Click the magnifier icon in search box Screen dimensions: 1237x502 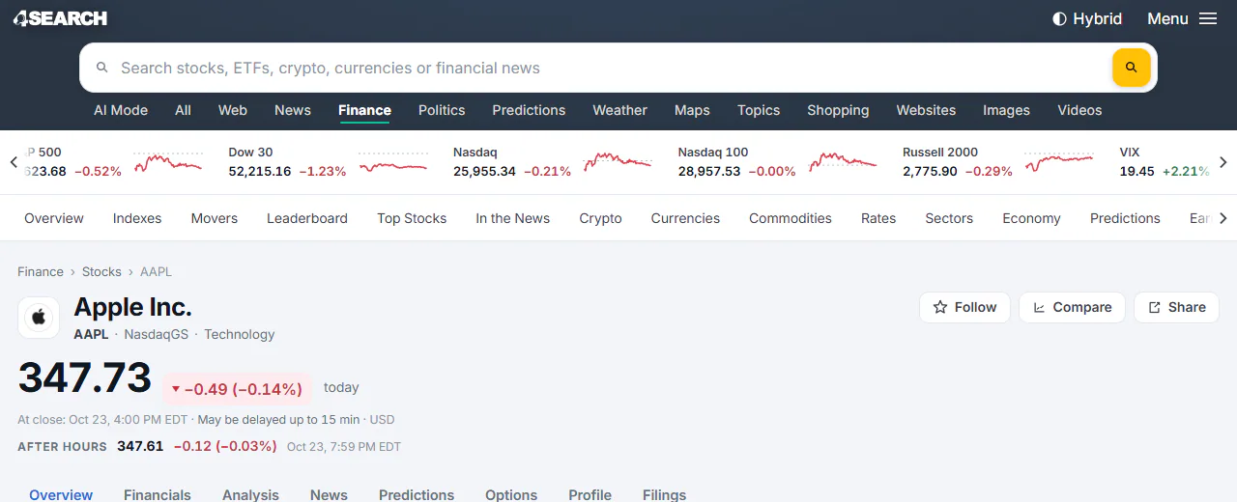101,68
